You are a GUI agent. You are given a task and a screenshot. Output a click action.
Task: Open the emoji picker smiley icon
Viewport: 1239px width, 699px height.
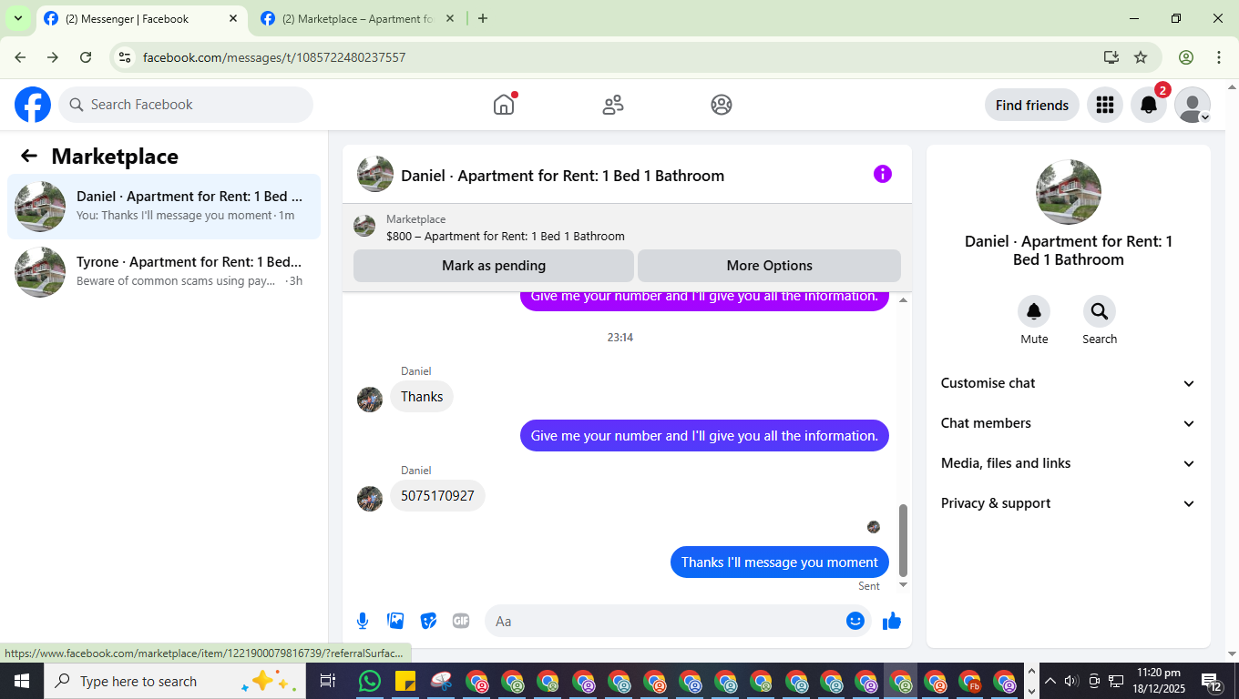click(855, 621)
